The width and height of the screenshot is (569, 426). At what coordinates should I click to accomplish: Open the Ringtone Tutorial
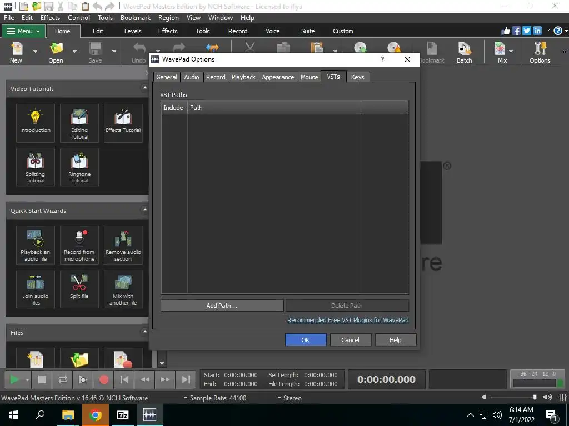79,166
